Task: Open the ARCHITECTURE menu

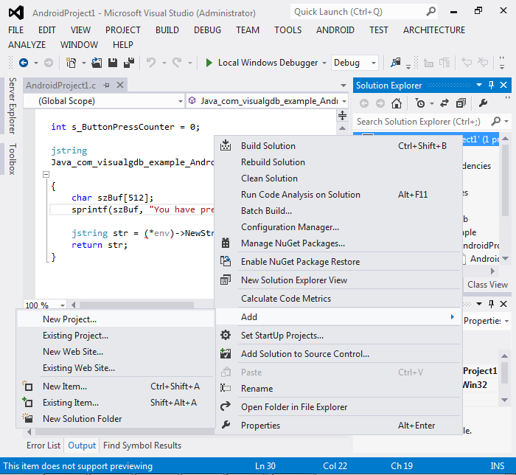Action: (433, 30)
